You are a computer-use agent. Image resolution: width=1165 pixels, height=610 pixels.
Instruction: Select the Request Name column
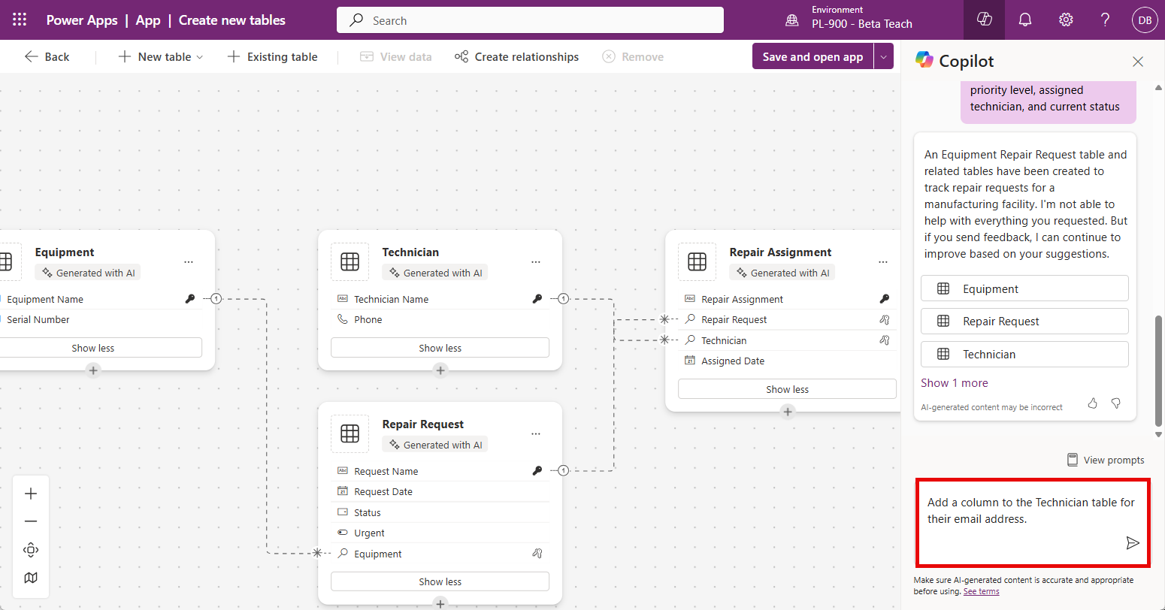pos(440,471)
